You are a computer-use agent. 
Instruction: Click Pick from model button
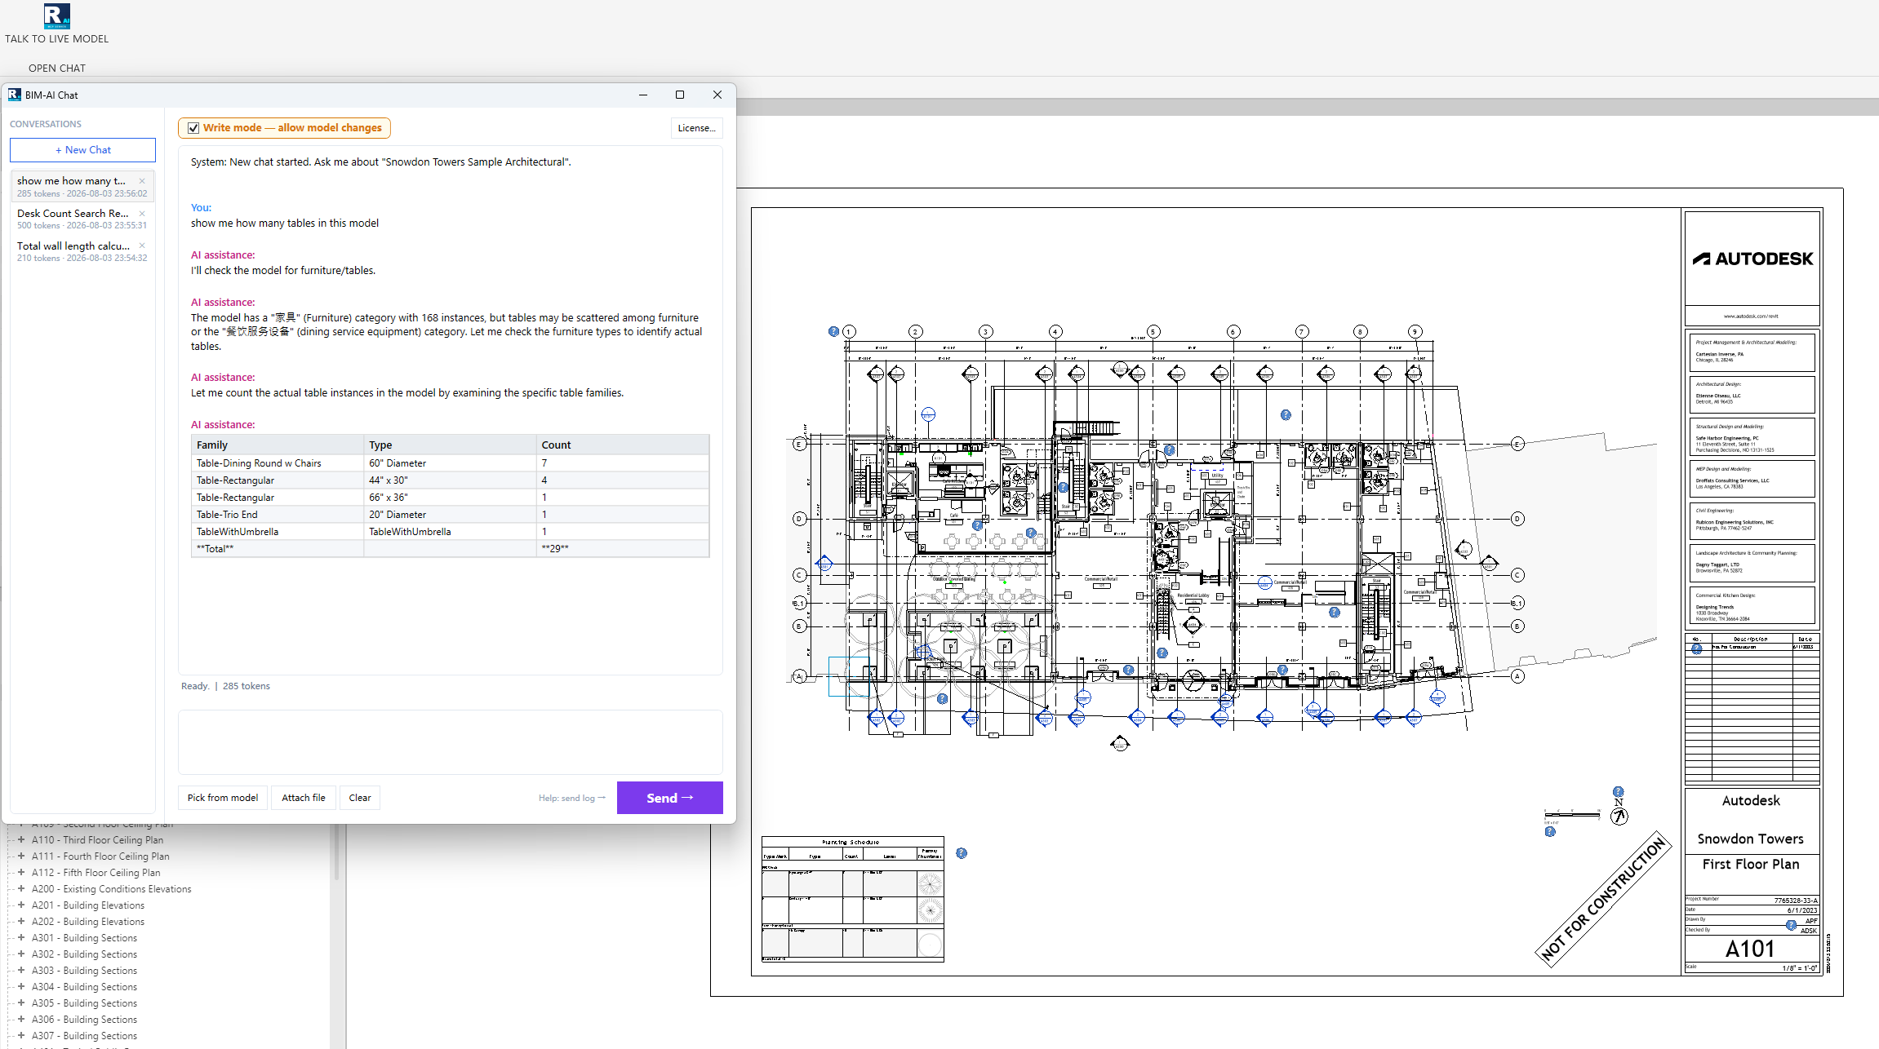pyautogui.click(x=223, y=798)
